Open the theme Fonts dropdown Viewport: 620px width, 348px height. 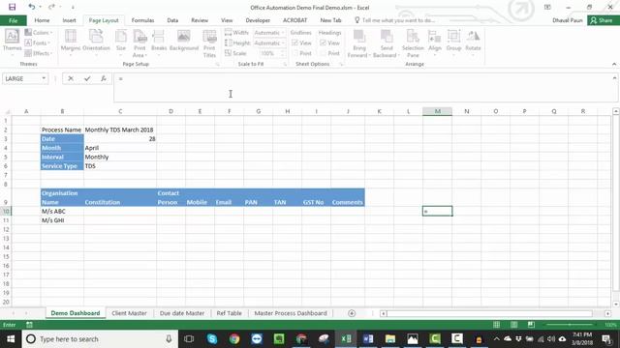(x=38, y=43)
